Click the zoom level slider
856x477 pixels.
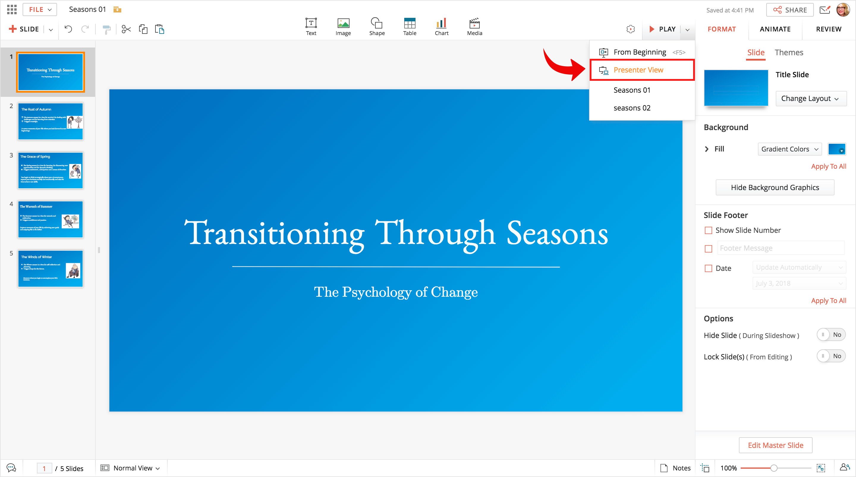pyautogui.click(x=774, y=468)
